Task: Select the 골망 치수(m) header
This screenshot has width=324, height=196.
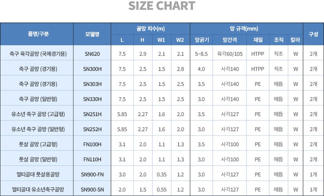Action: (150, 29)
